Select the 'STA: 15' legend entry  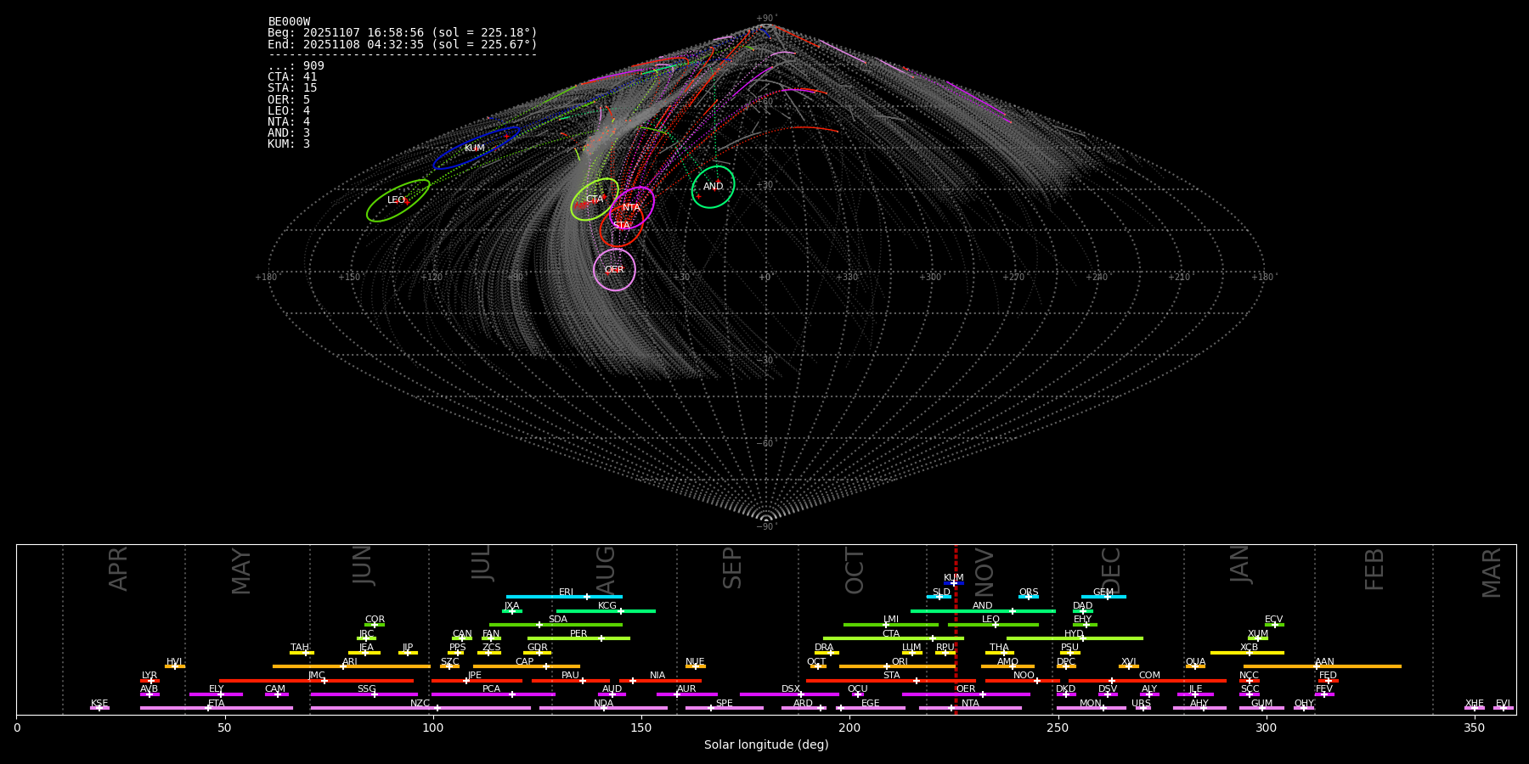[292, 88]
